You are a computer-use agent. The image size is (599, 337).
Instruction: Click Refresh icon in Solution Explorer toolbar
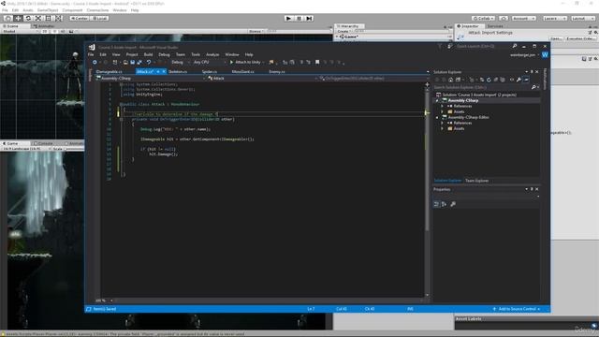point(489,80)
